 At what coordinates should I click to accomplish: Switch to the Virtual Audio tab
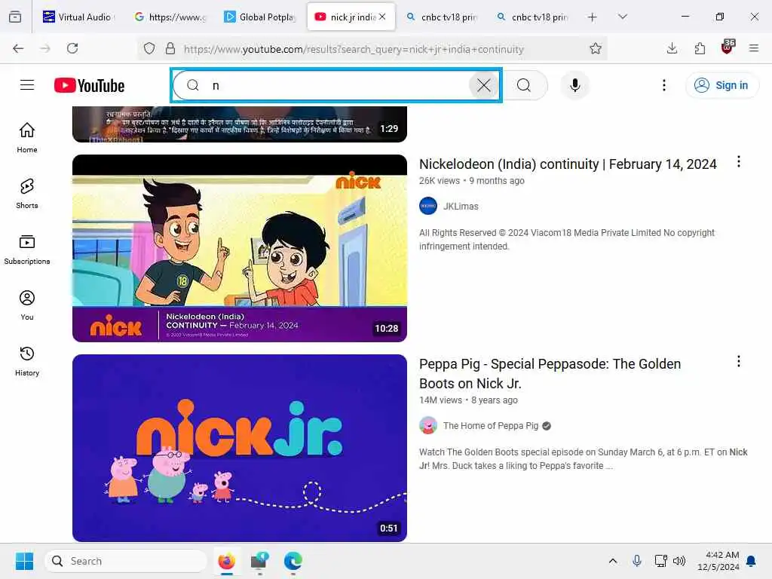[78, 17]
